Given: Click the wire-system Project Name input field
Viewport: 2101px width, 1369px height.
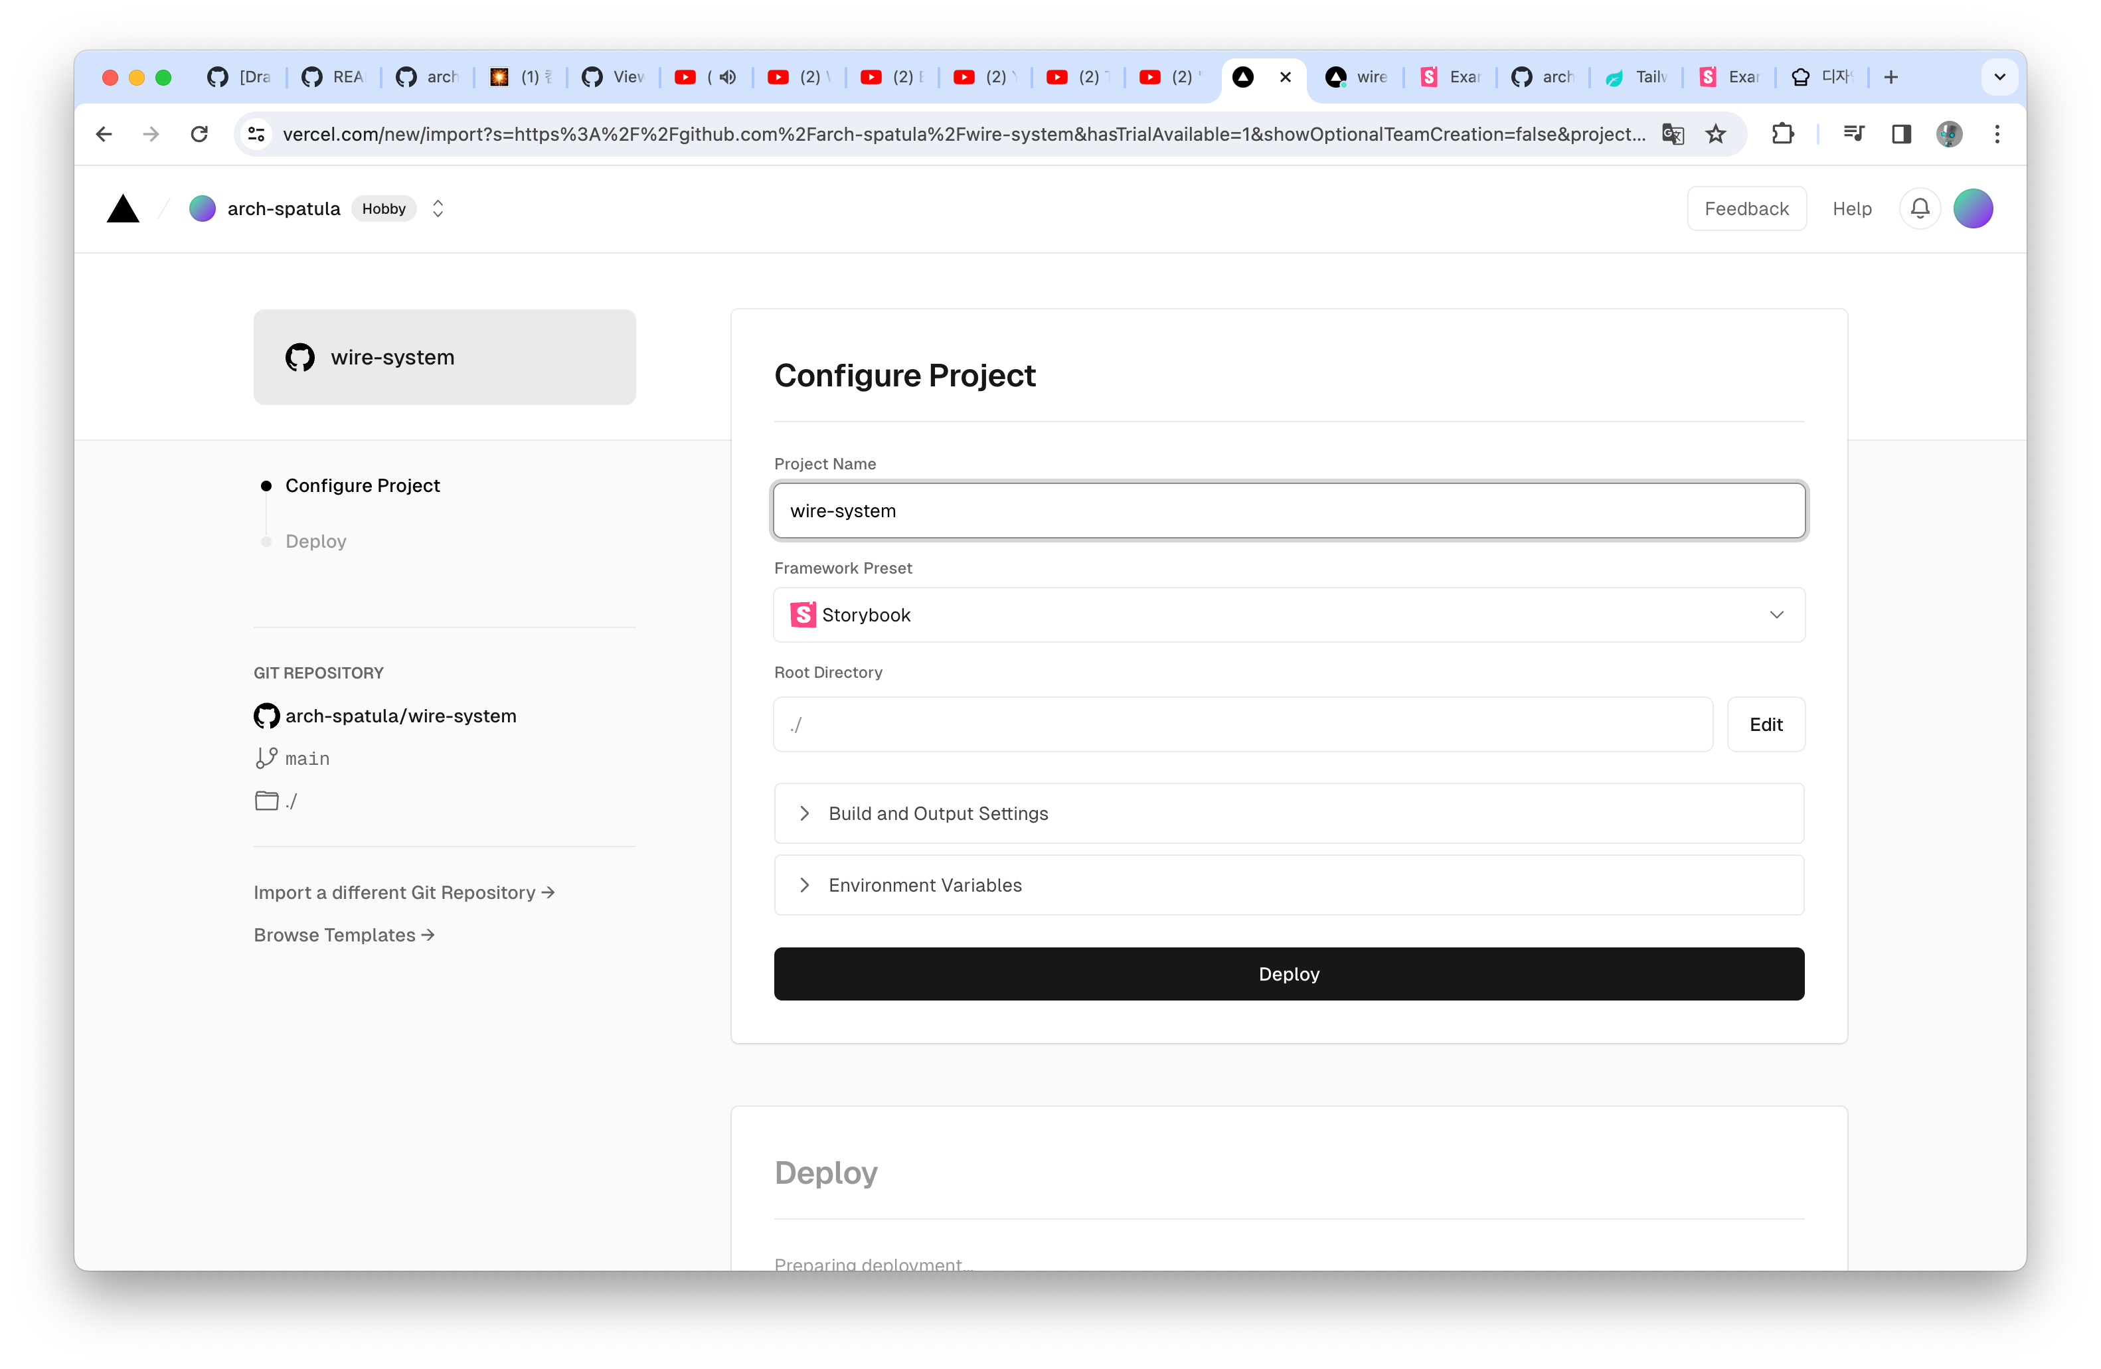Looking at the screenshot, I should (1288, 510).
